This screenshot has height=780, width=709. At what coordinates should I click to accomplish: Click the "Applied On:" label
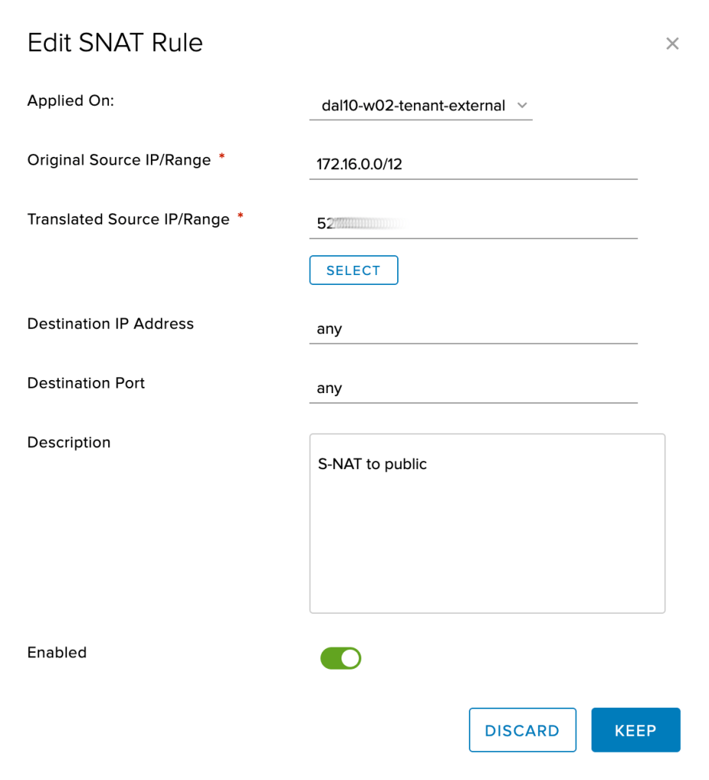tap(71, 101)
